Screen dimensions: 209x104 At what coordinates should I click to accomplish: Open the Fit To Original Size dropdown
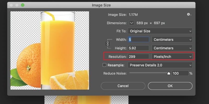coord(160,31)
